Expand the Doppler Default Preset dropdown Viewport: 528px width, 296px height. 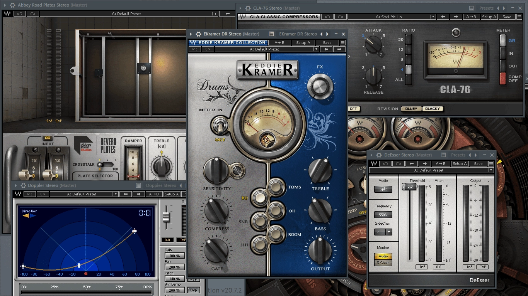click(x=116, y=194)
